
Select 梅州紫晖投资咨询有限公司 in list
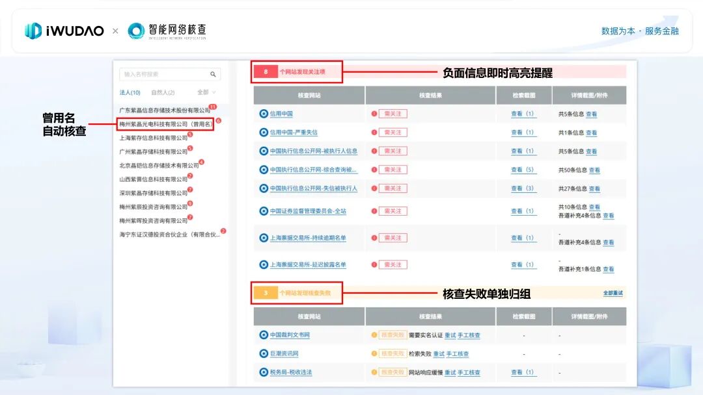(154, 221)
